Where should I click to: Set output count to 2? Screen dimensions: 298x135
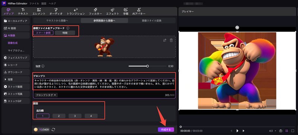(59, 116)
